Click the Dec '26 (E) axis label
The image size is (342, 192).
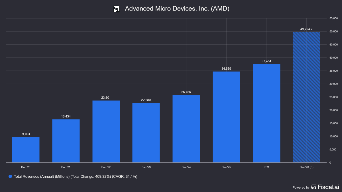point(307,167)
